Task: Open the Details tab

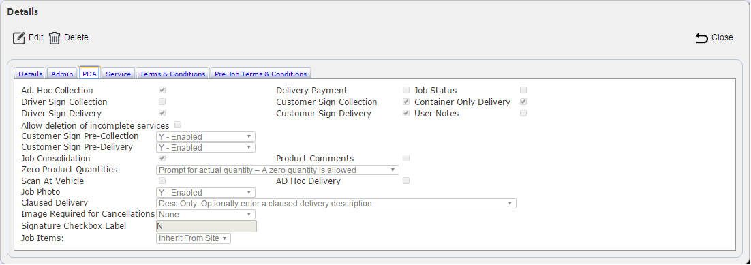Action: pos(31,74)
